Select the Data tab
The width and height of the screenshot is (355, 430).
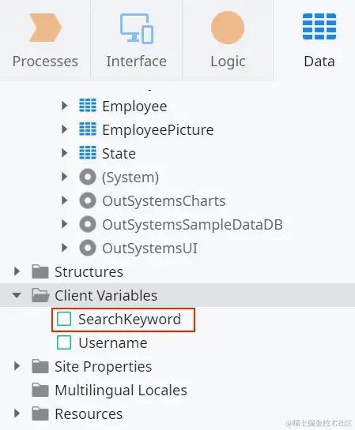tap(319, 39)
